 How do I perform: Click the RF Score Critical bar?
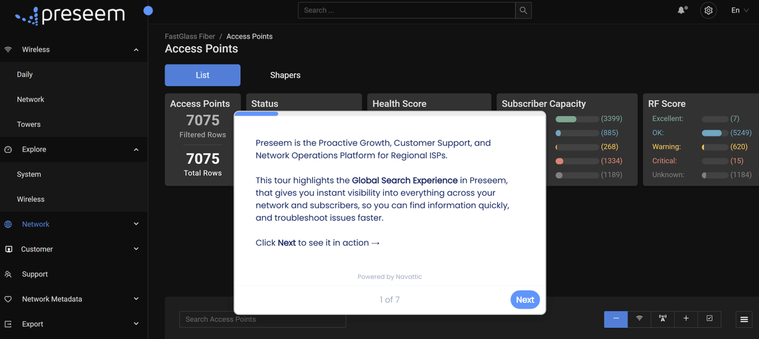pyautogui.click(x=715, y=161)
